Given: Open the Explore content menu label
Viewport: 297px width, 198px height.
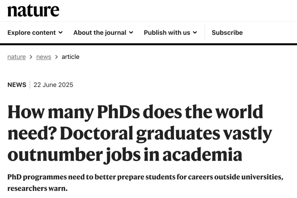Looking at the screenshot, I should pos(32,33).
